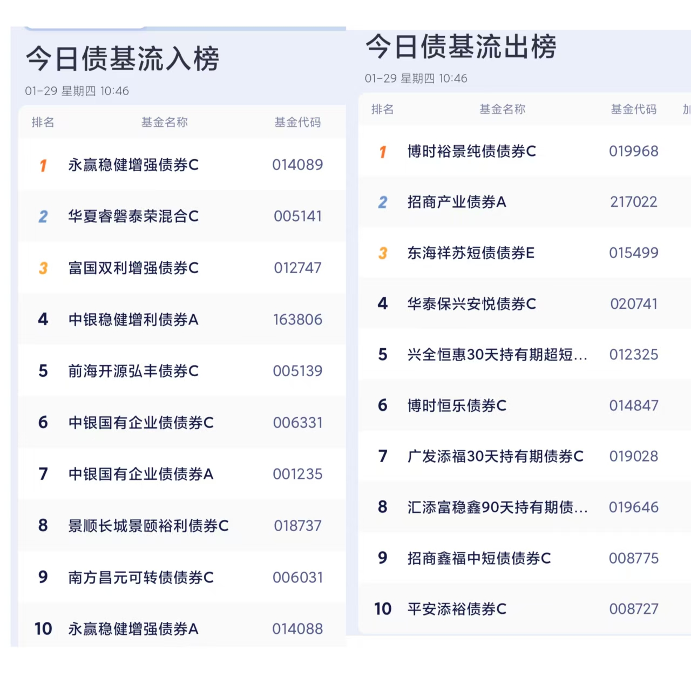Expand truncated fund name 汇添富稳鑫90天持有期债…
The image size is (691, 691).
point(497,507)
